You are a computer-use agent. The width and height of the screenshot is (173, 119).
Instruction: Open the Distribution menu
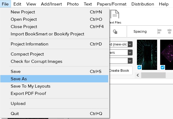tap(143, 4)
